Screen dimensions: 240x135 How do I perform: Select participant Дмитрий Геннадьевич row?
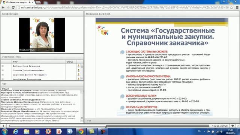point(40,75)
